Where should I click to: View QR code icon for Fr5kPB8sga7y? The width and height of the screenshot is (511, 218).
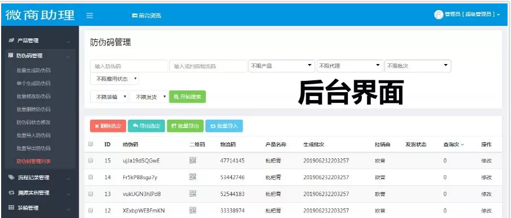coord(193,176)
